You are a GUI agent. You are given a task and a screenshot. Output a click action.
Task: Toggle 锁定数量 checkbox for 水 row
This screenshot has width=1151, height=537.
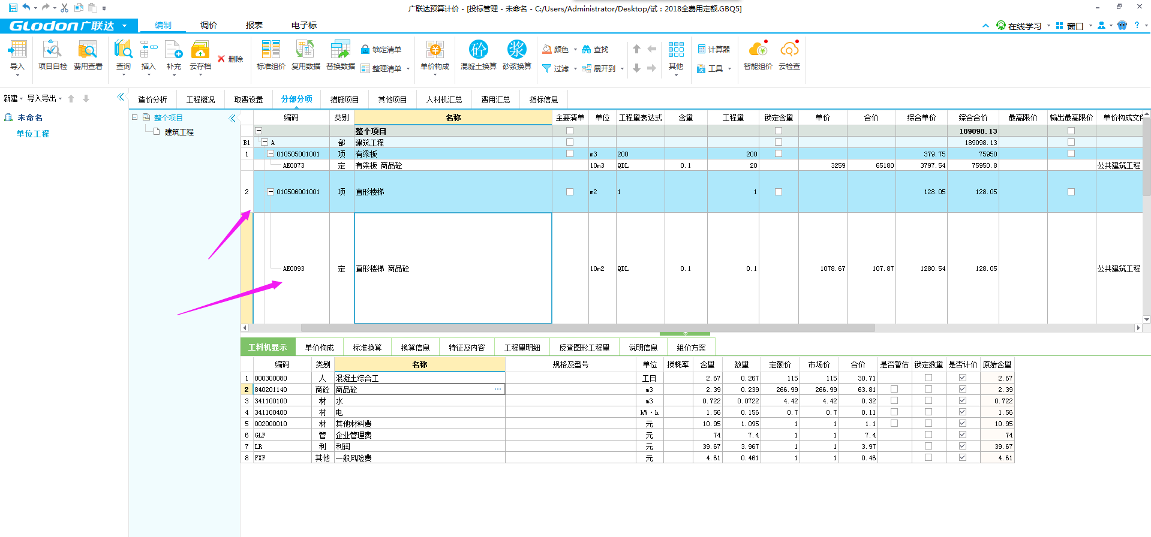click(x=928, y=400)
